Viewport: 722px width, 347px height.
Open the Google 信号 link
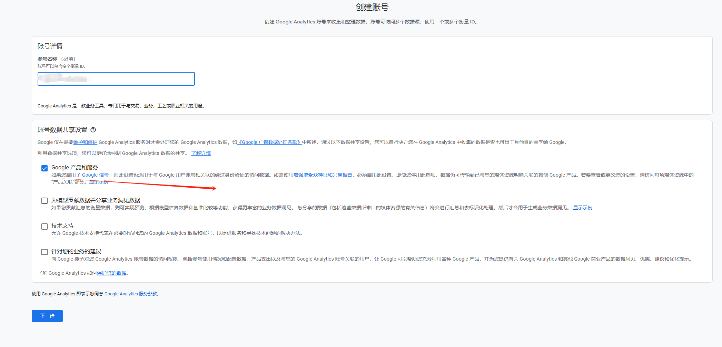[95, 175]
